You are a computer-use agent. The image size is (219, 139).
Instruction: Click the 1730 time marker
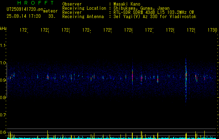[212, 30]
